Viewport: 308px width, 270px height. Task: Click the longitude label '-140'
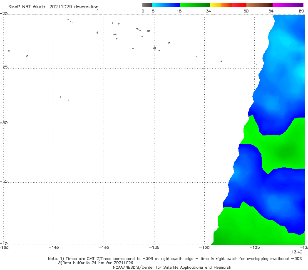click(x=104, y=248)
